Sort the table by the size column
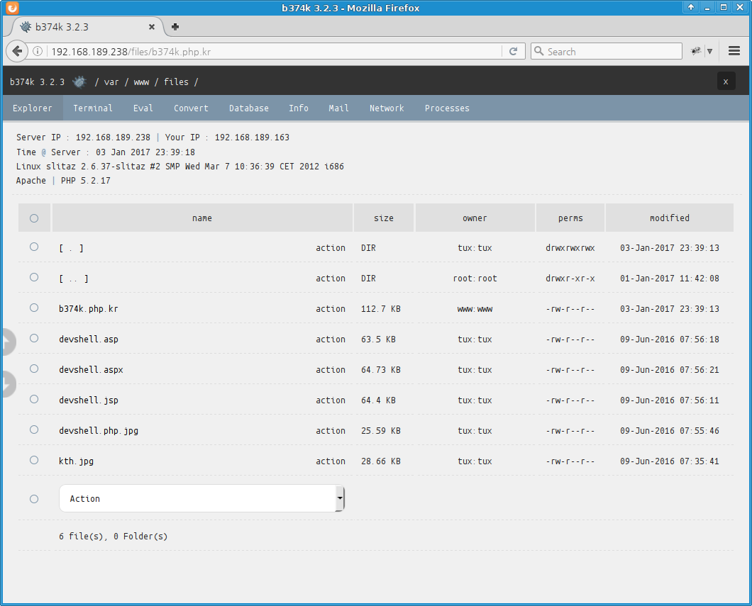This screenshot has height=606, width=752. (x=384, y=218)
